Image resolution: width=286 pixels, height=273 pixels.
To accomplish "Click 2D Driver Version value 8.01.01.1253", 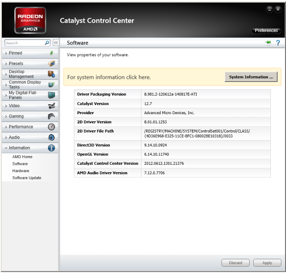I will click(155, 122).
